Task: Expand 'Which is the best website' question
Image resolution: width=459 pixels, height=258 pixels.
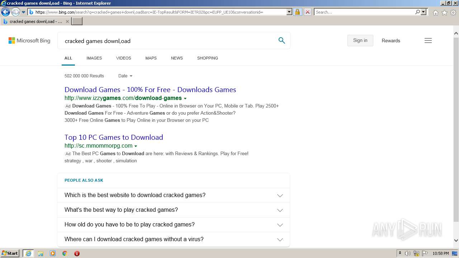Action: pos(174,195)
